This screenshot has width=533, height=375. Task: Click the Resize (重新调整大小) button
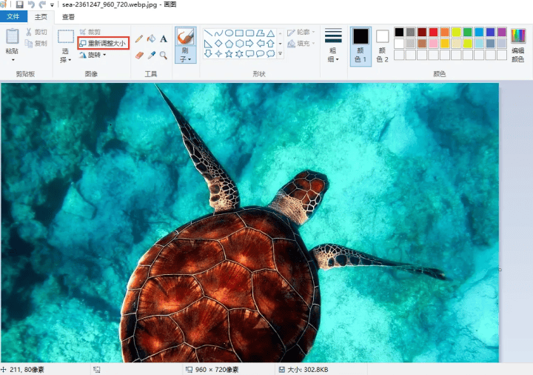(103, 44)
